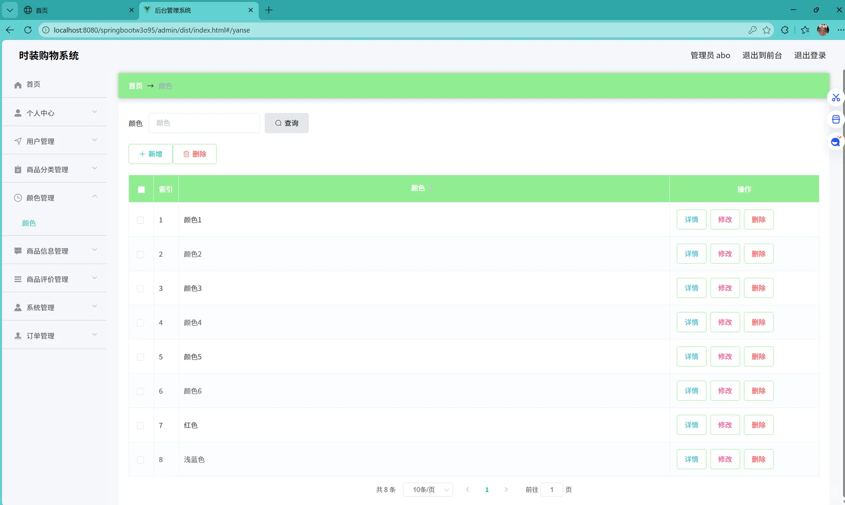Open browser extensions puzzle icon
This screenshot has height=505, width=845.
[785, 30]
